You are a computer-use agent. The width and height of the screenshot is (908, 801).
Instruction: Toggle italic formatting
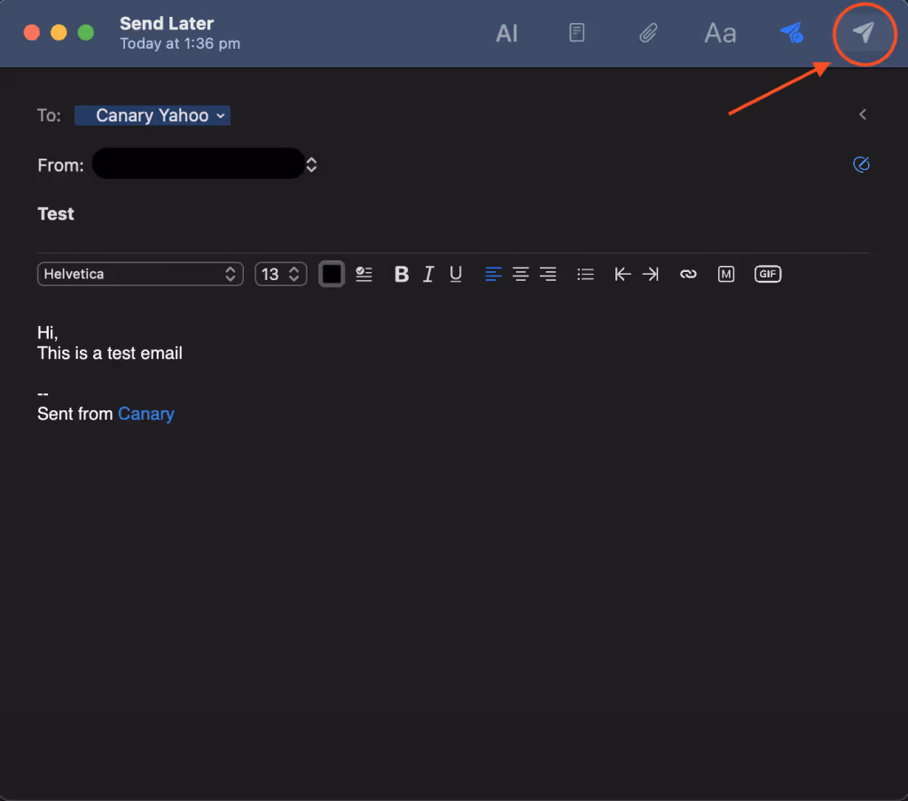coord(428,274)
